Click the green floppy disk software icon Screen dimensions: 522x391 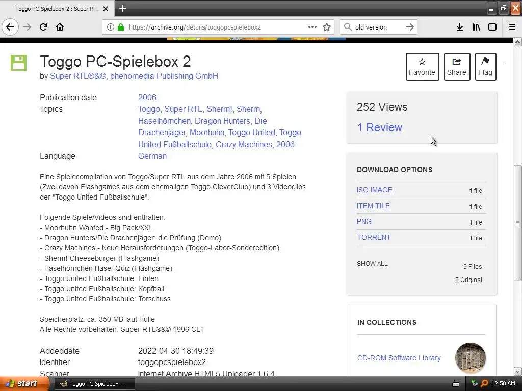[19, 63]
